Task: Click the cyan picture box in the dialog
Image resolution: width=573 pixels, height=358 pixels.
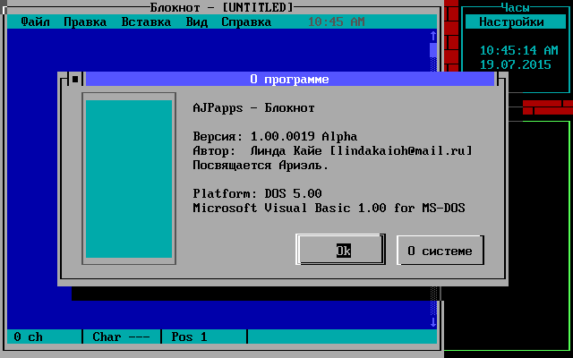Action: [129, 179]
